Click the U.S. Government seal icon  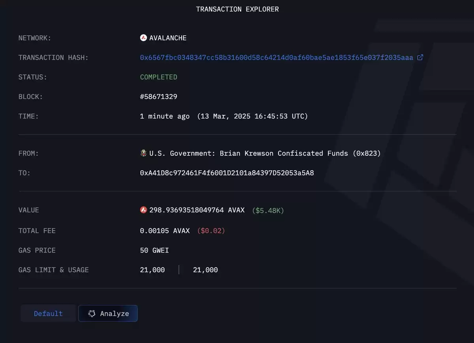pyautogui.click(x=143, y=153)
